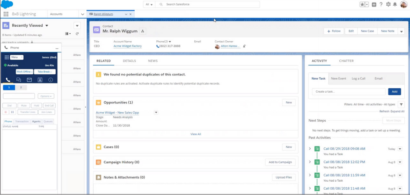This screenshot has width=410, height=195.
Task: Click the phone icon beside (602) 317-3888
Action: pos(158,46)
